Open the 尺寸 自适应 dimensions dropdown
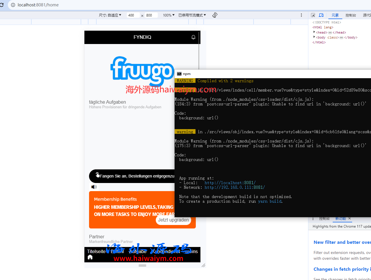The width and height of the screenshot is (371, 280). click(x=110, y=15)
